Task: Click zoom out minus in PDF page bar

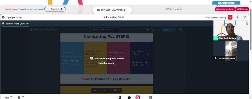Action: pos(111,90)
